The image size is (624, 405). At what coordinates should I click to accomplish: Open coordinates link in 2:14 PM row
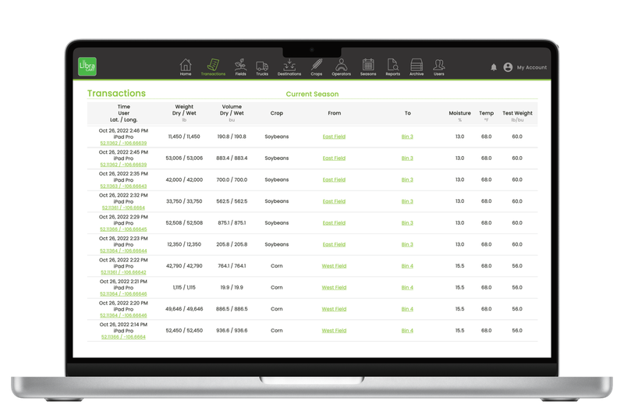[123, 336]
